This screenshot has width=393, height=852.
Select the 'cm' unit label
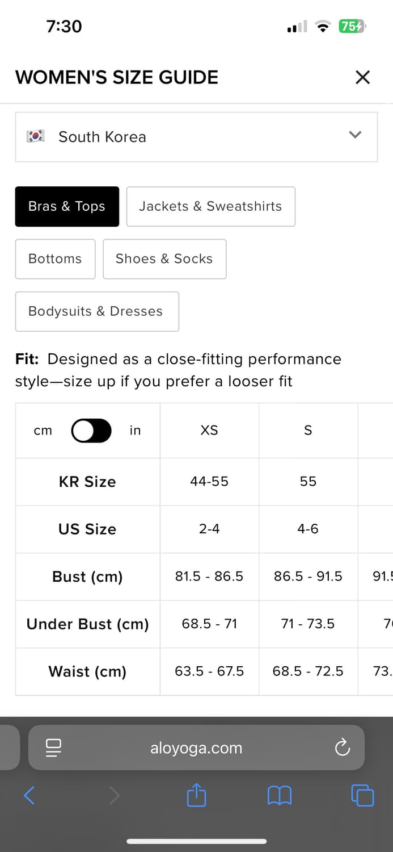(x=43, y=431)
